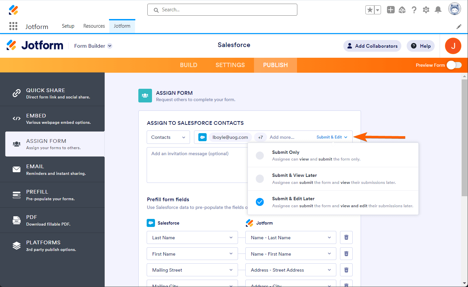Open the Salesforce First Name field dropdown

point(192,254)
